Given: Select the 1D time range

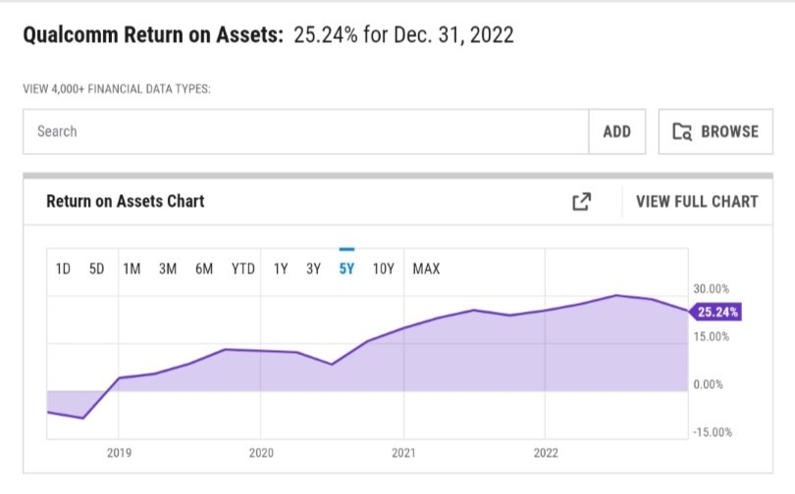Looking at the screenshot, I should tap(63, 269).
